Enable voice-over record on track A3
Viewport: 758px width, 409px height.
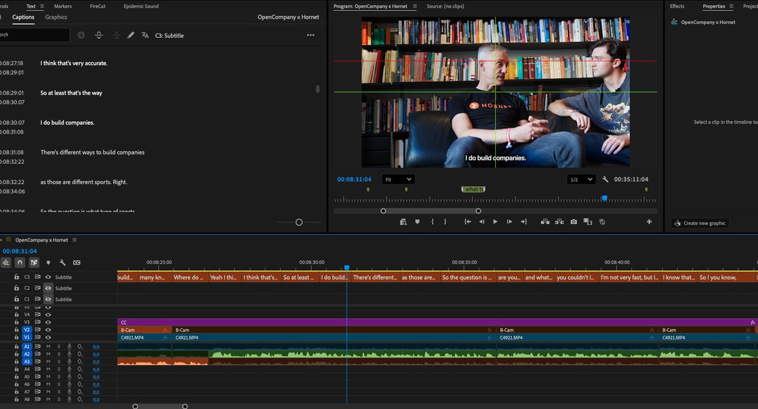pos(69,362)
